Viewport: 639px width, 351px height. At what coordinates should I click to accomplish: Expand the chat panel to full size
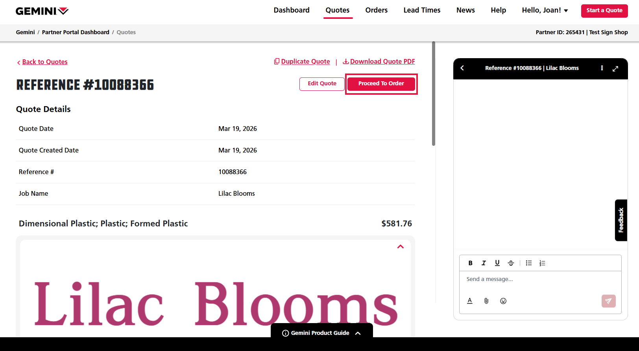coord(615,68)
